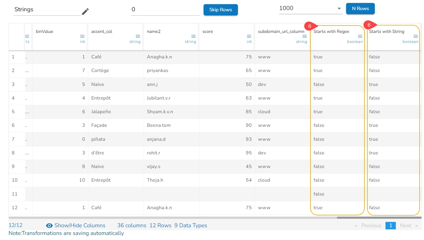Open the Starts with Regex column menu

(360, 36)
